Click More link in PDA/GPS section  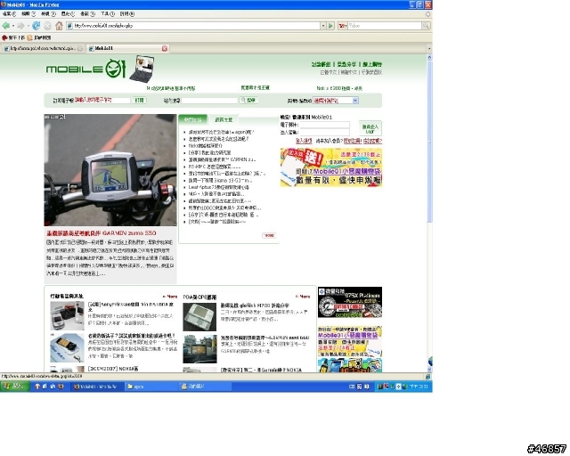coord(303,297)
